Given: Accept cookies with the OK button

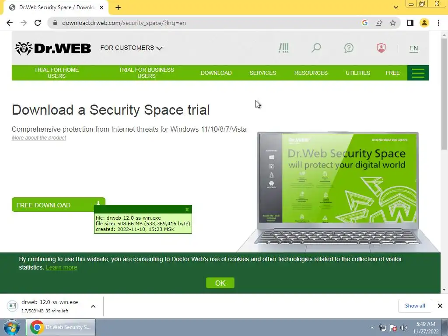Looking at the screenshot, I should 220,283.
